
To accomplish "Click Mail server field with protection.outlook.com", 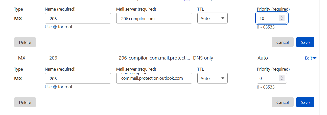I will point(154,78).
